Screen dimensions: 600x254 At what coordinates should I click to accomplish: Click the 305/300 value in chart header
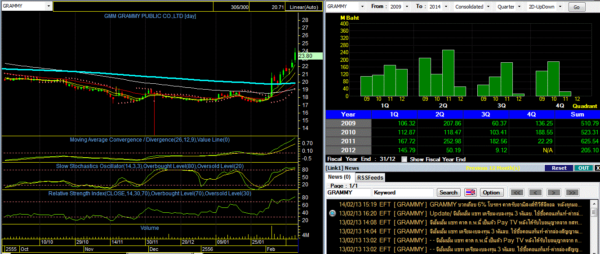pos(240,7)
